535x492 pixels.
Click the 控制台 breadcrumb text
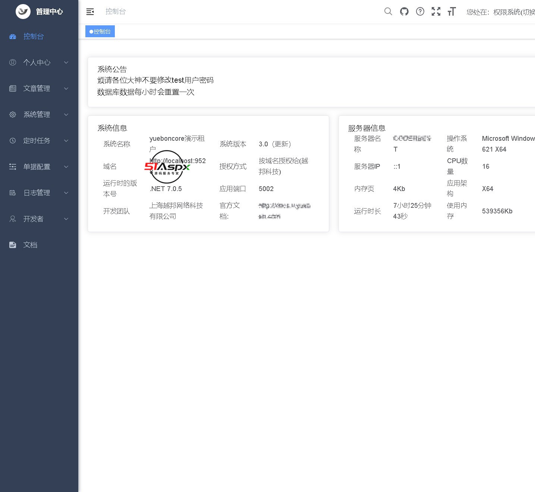[116, 12]
